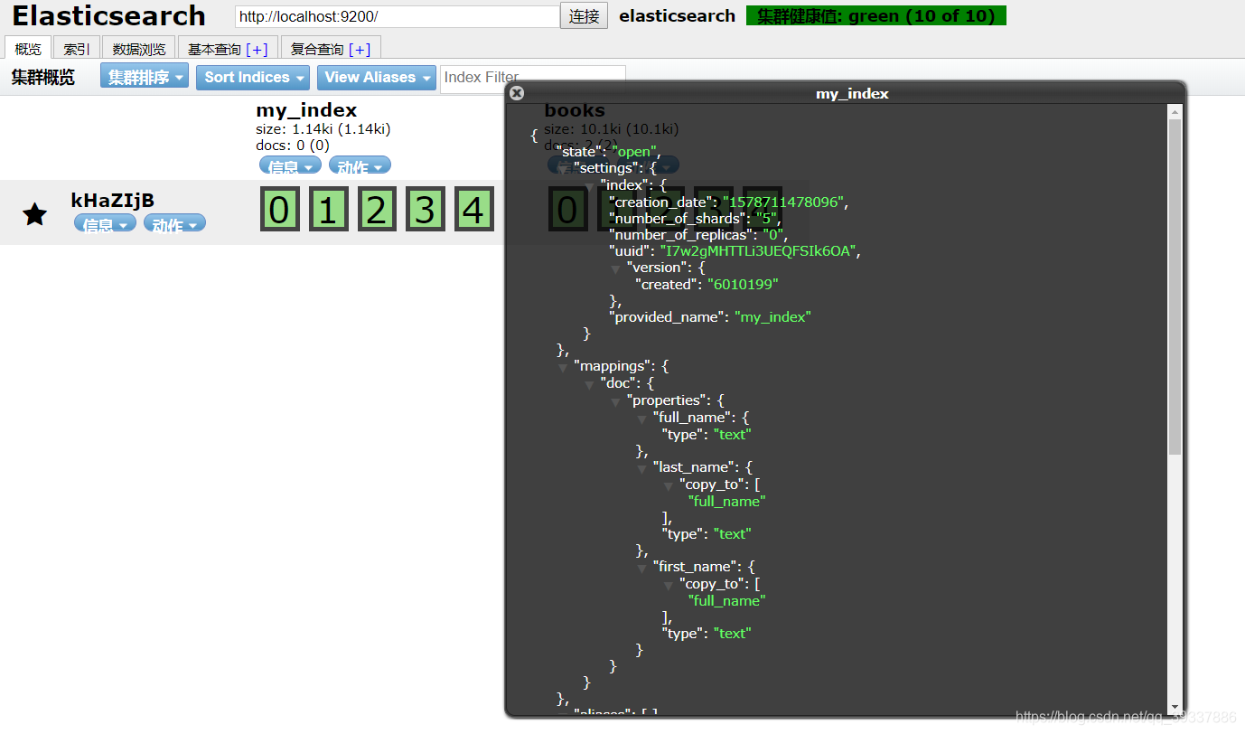The height and width of the screenshot is (734, 1245).
Task: Open my_index 信息 dropdown
Action: 290,165
